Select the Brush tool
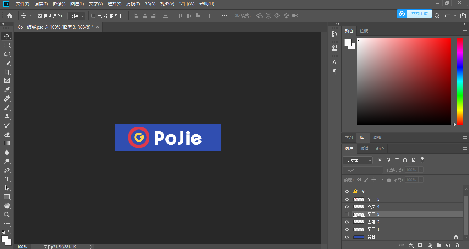The height and width of the screenshot is (249, 469). [x=7, y=107]
